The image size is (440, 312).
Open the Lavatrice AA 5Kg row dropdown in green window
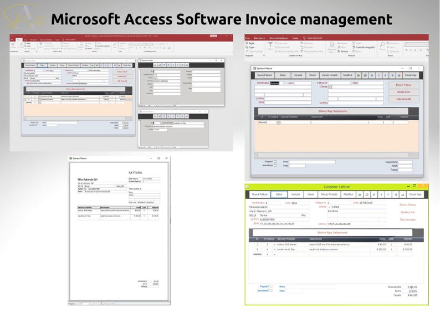pyautogui.click(x=274, y=249)
